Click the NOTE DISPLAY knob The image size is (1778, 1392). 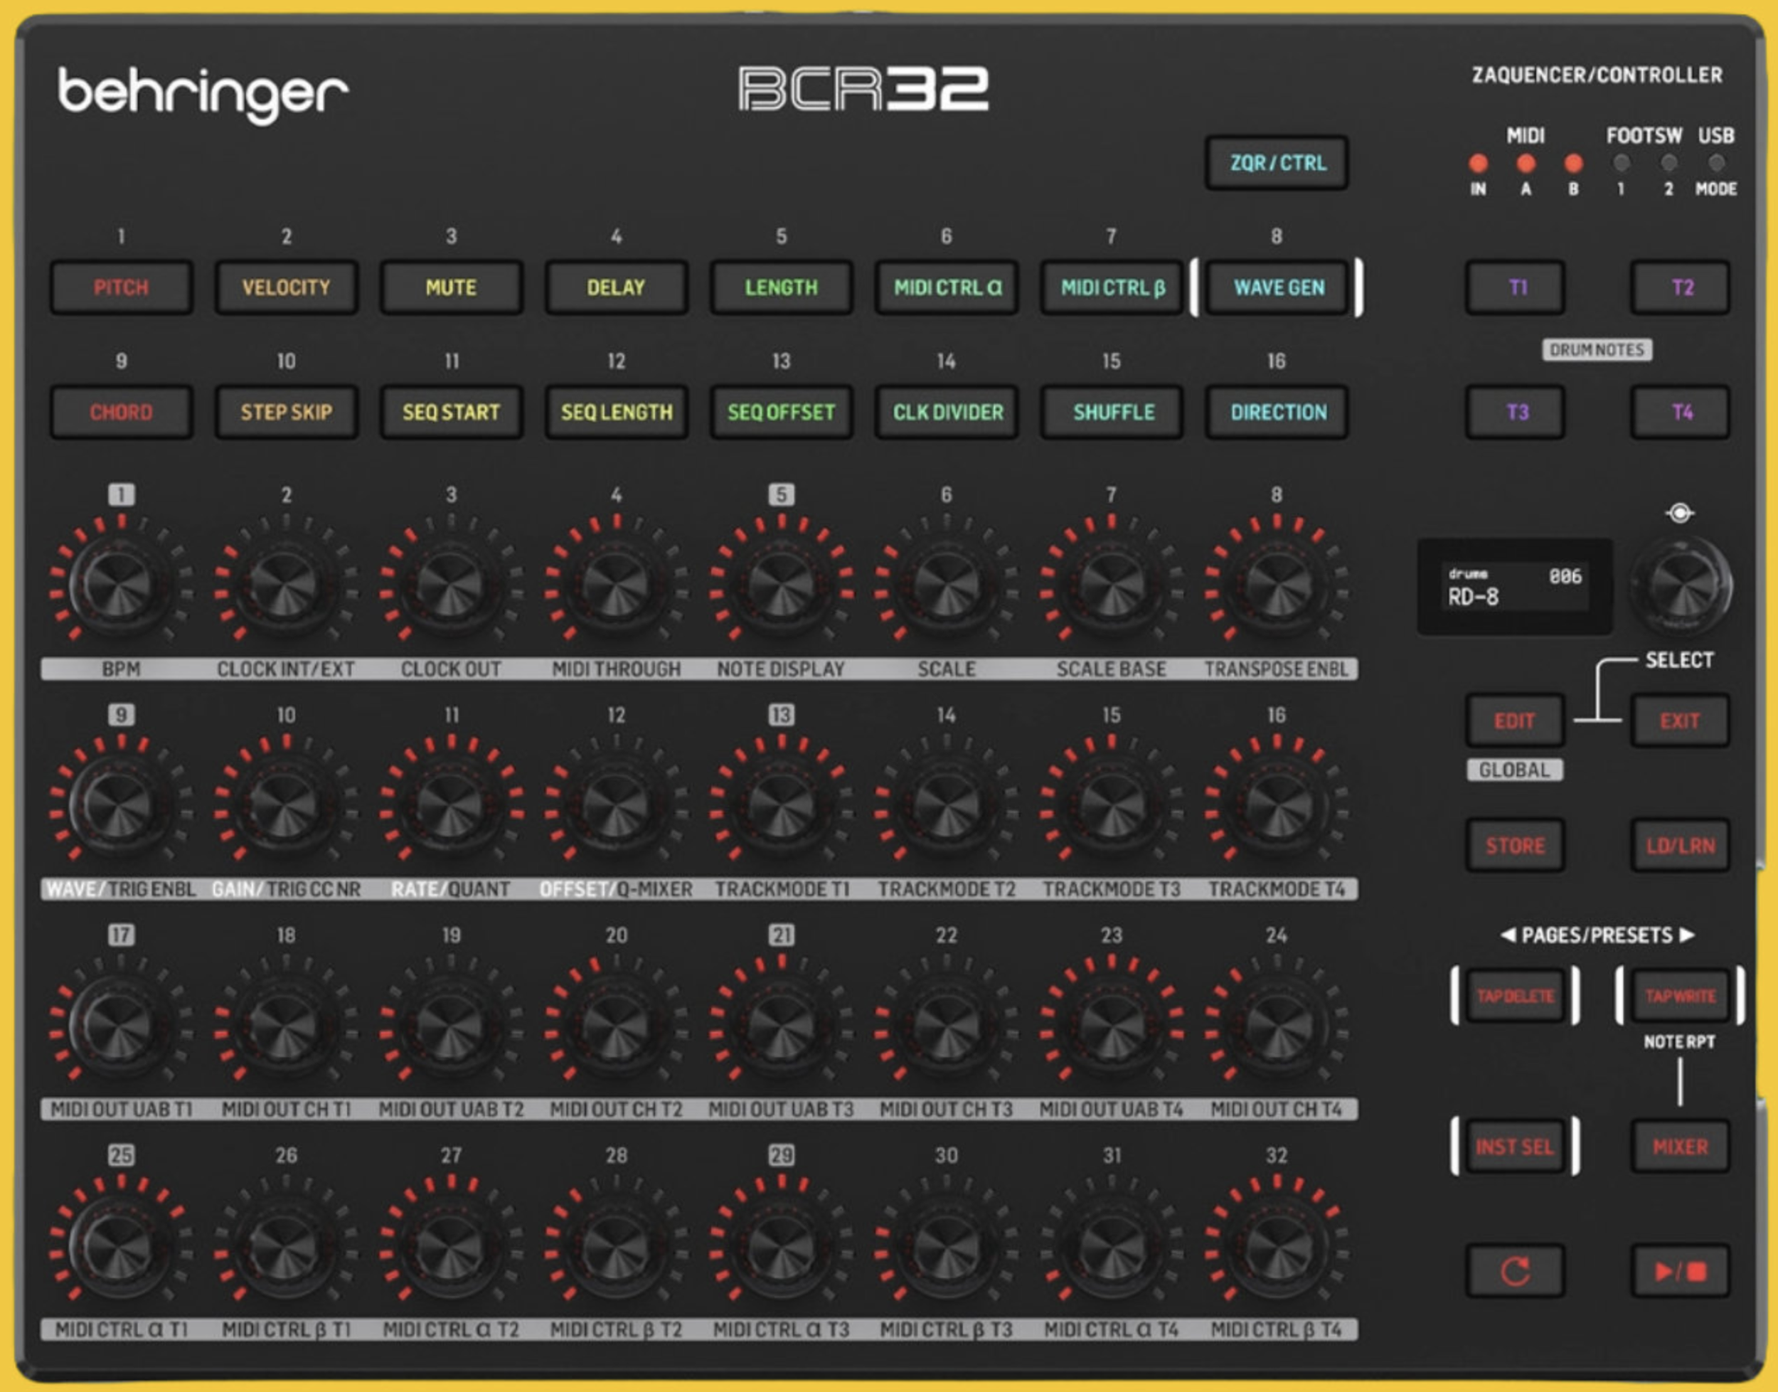[x=781, y=585]
